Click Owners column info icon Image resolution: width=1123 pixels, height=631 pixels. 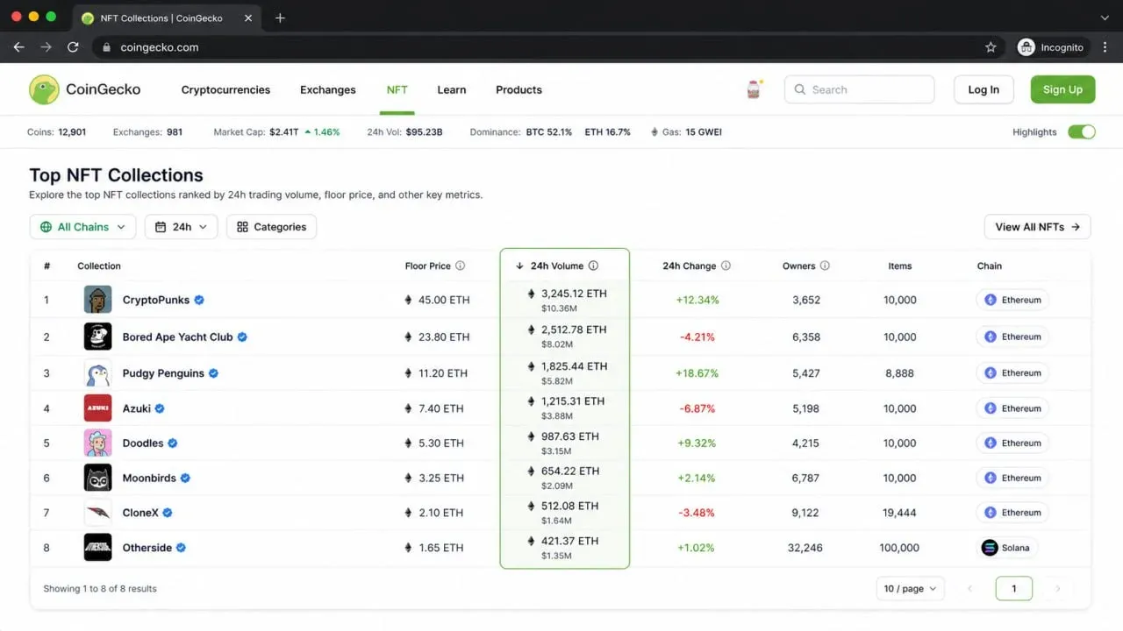coord(825,266)
